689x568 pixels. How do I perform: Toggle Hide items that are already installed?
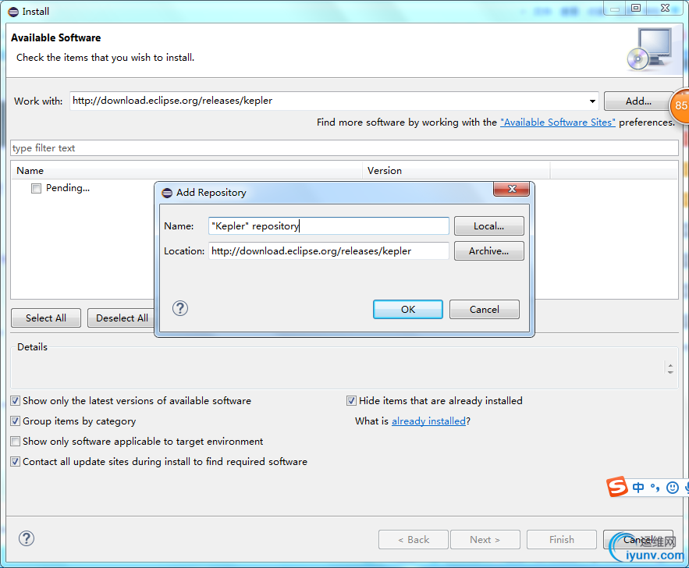(352, 400)
